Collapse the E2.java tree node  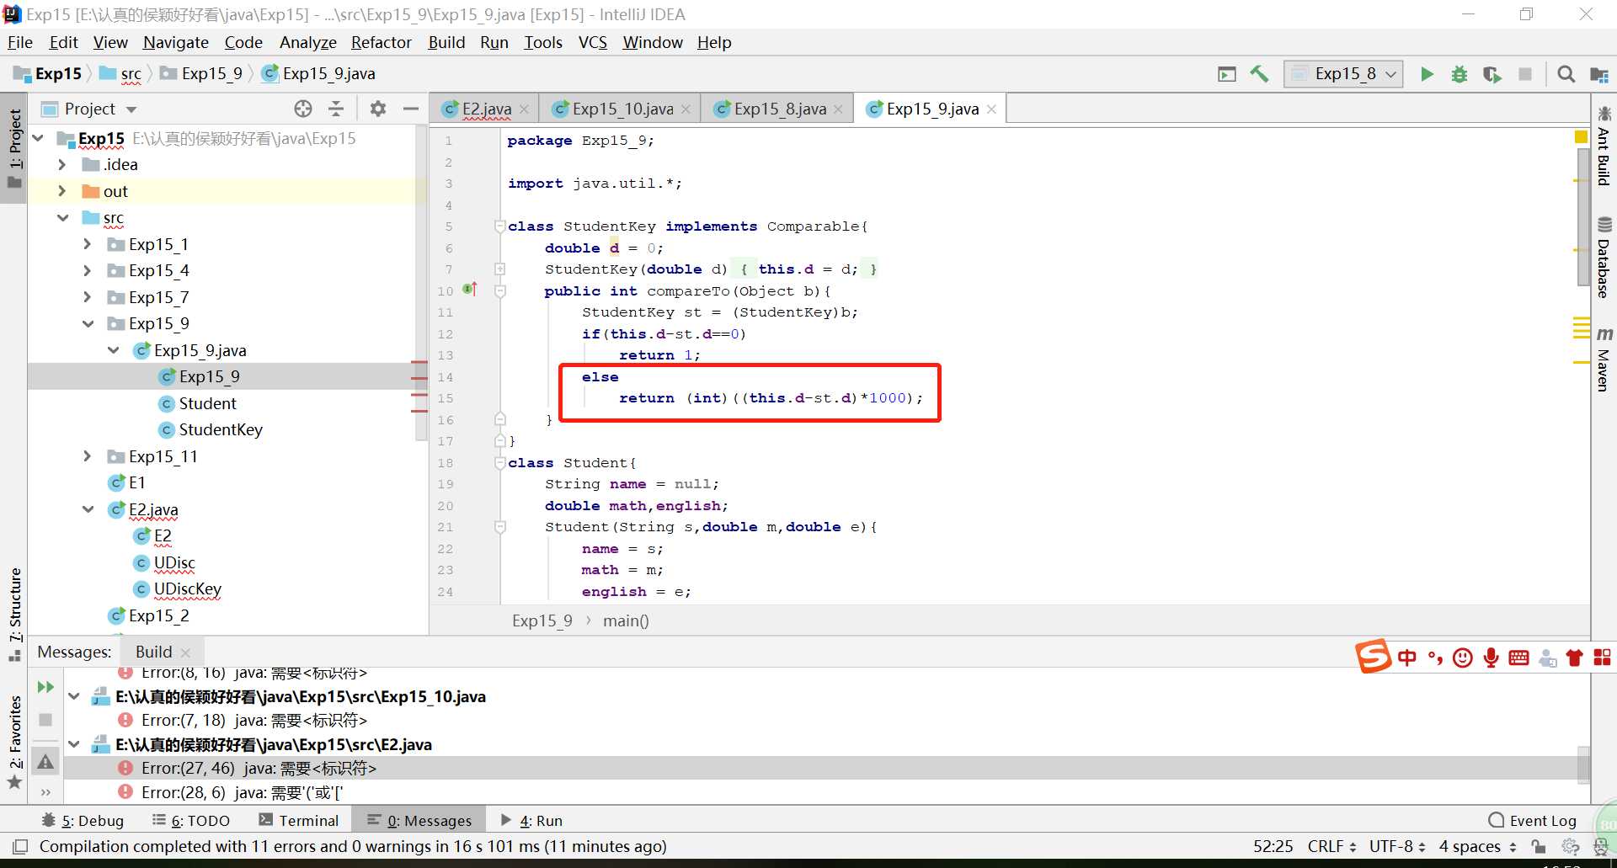point(88,509)
